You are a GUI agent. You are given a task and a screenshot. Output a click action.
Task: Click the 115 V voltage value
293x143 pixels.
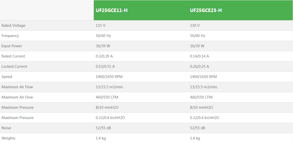coord(101,25)
